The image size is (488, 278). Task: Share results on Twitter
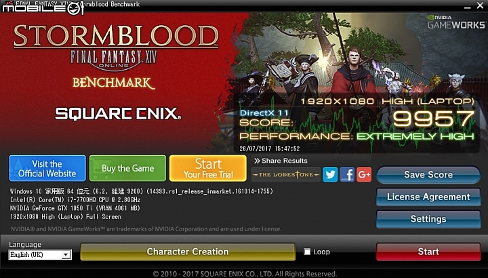click(x=330, y=175)
